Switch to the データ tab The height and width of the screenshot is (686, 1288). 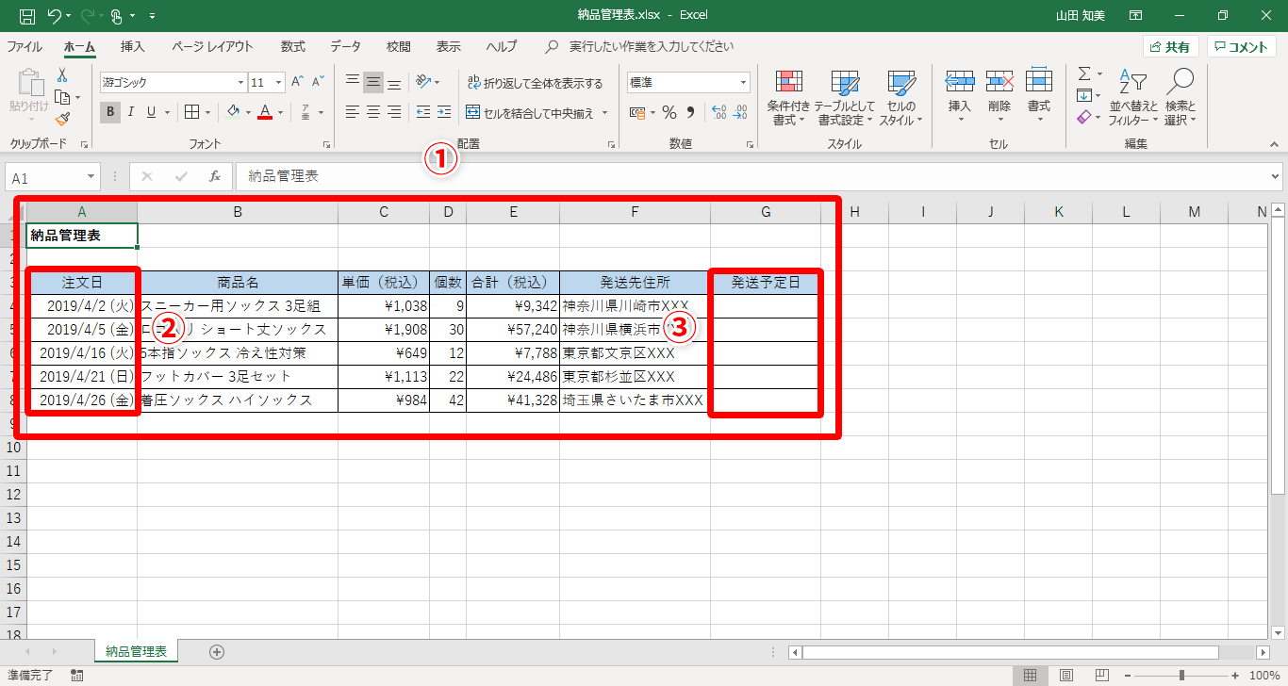point(345,46)
